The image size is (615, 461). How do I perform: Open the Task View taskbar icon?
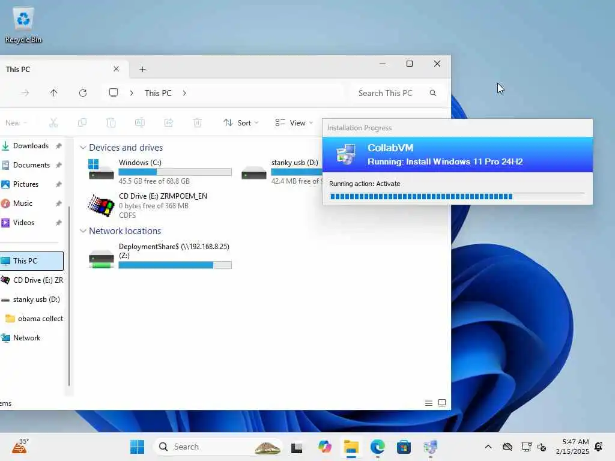[x=297, y=447]
